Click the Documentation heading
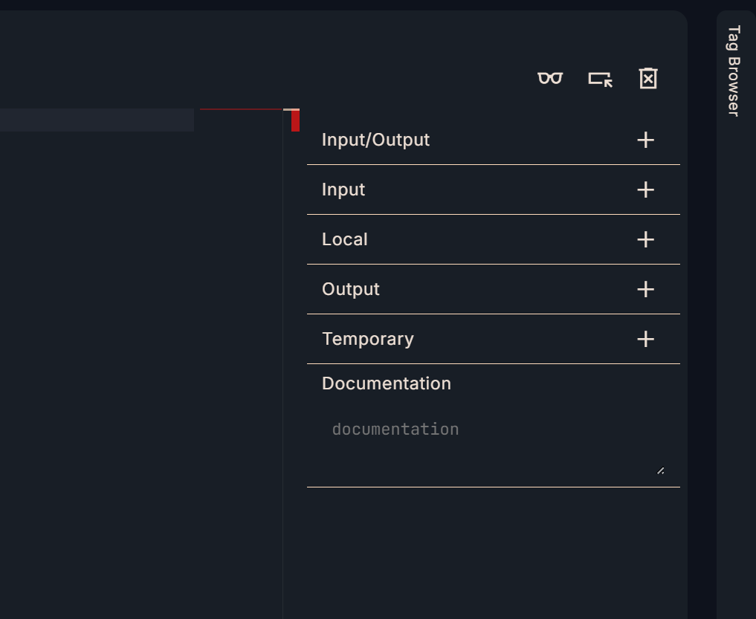The width and height of the screenshot is (756, 619). tap(387, 383)
